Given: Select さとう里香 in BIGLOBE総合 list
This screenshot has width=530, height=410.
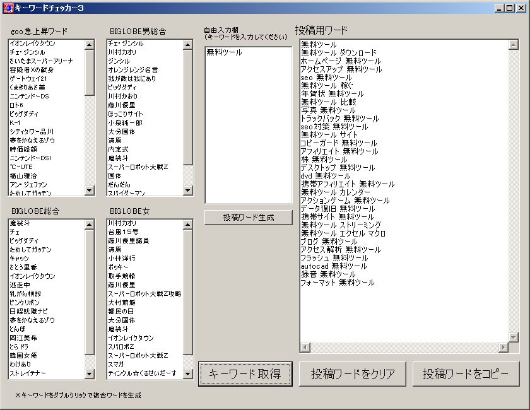Looking at the screenshot, I should pos(23,267).
